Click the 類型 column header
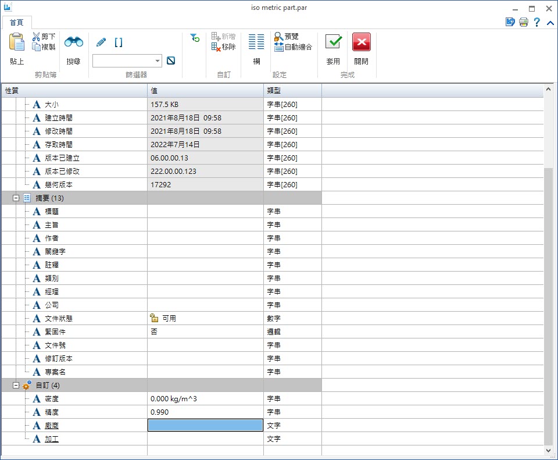 tap(292, 91)
